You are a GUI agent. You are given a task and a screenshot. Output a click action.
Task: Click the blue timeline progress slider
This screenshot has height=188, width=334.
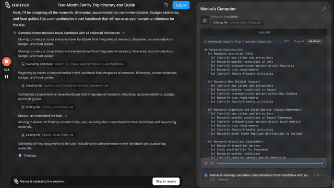(269, 163)
